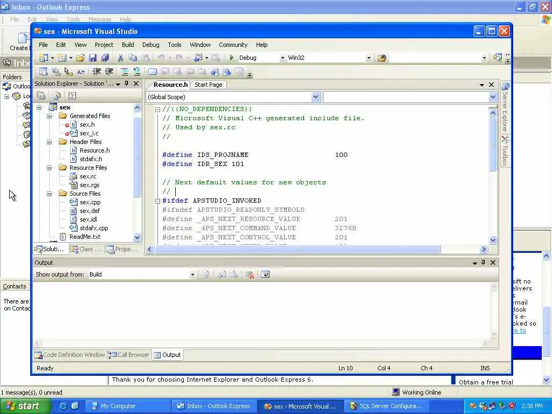Open the Build menu
552x414 pixels.
tap(128, 45)
